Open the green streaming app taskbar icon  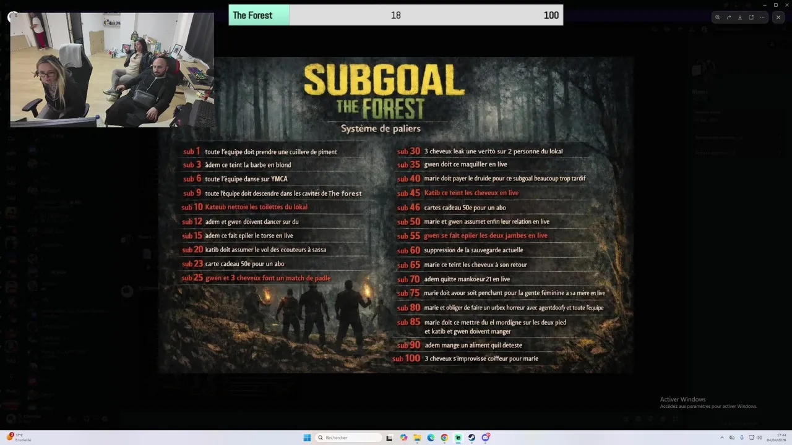[x=458, y=438]
